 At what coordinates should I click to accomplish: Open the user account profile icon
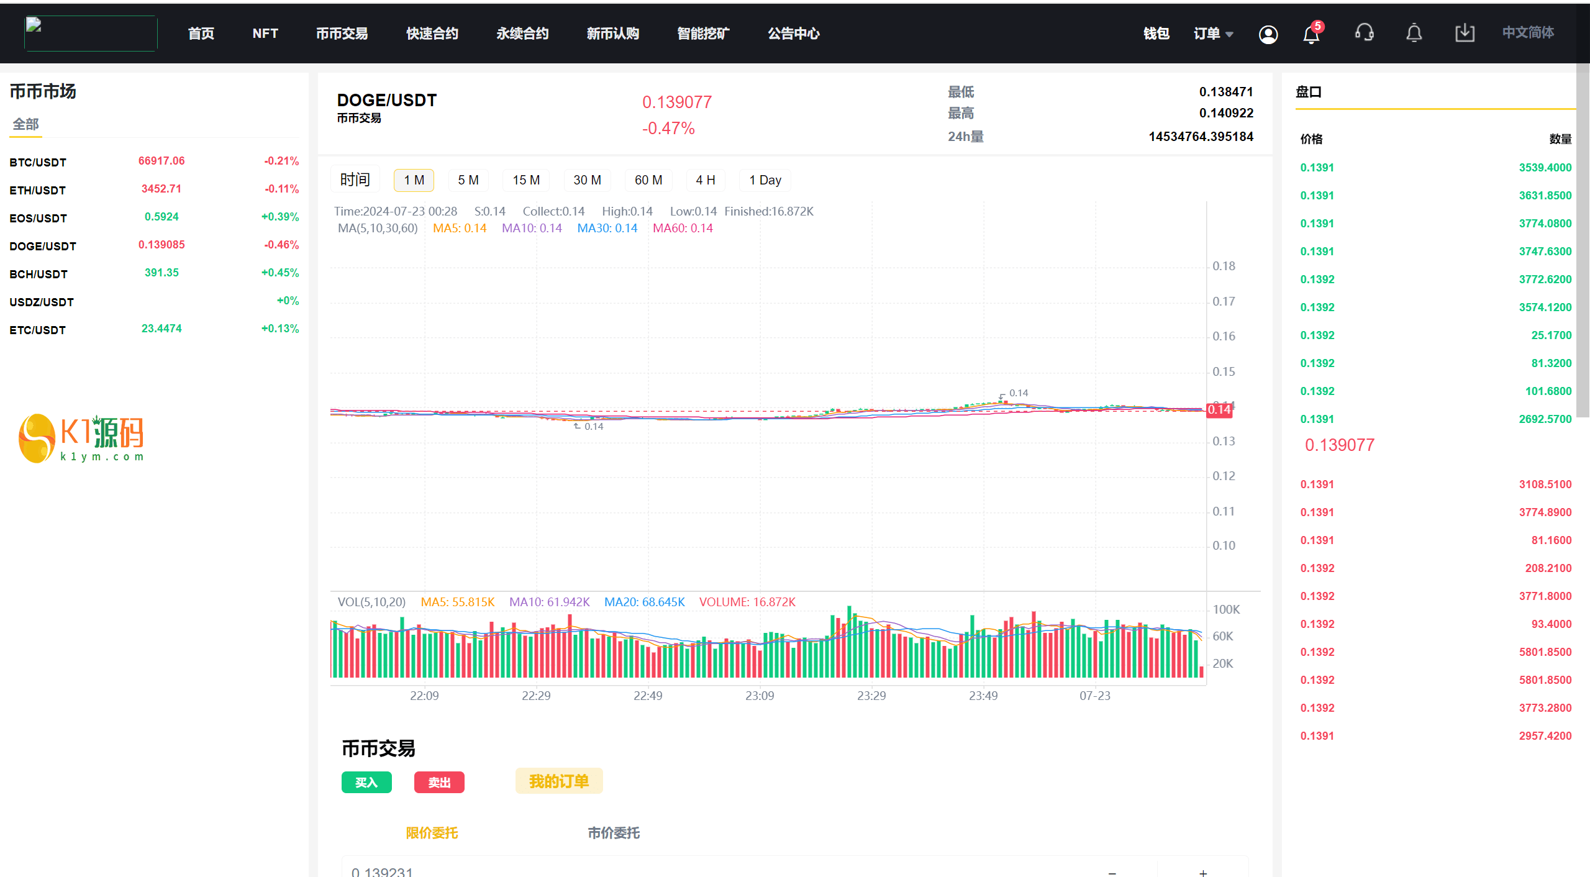(1268, 34)
